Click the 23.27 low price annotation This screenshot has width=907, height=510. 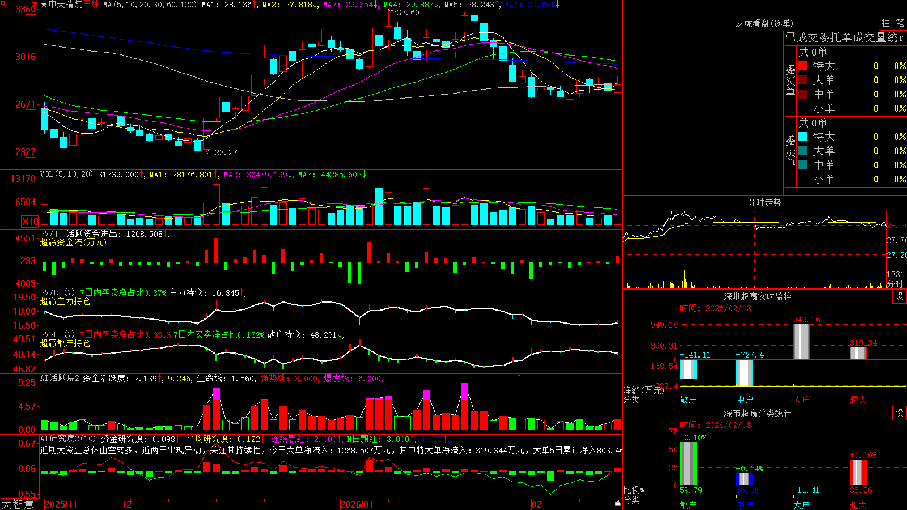pos(226,152)
